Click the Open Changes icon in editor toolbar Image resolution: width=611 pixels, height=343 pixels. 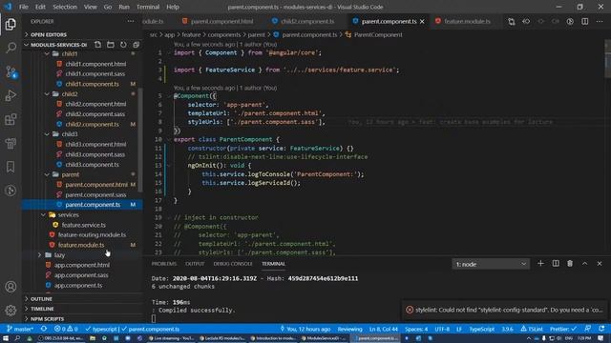pyautogui.click(x=512, y=22)
